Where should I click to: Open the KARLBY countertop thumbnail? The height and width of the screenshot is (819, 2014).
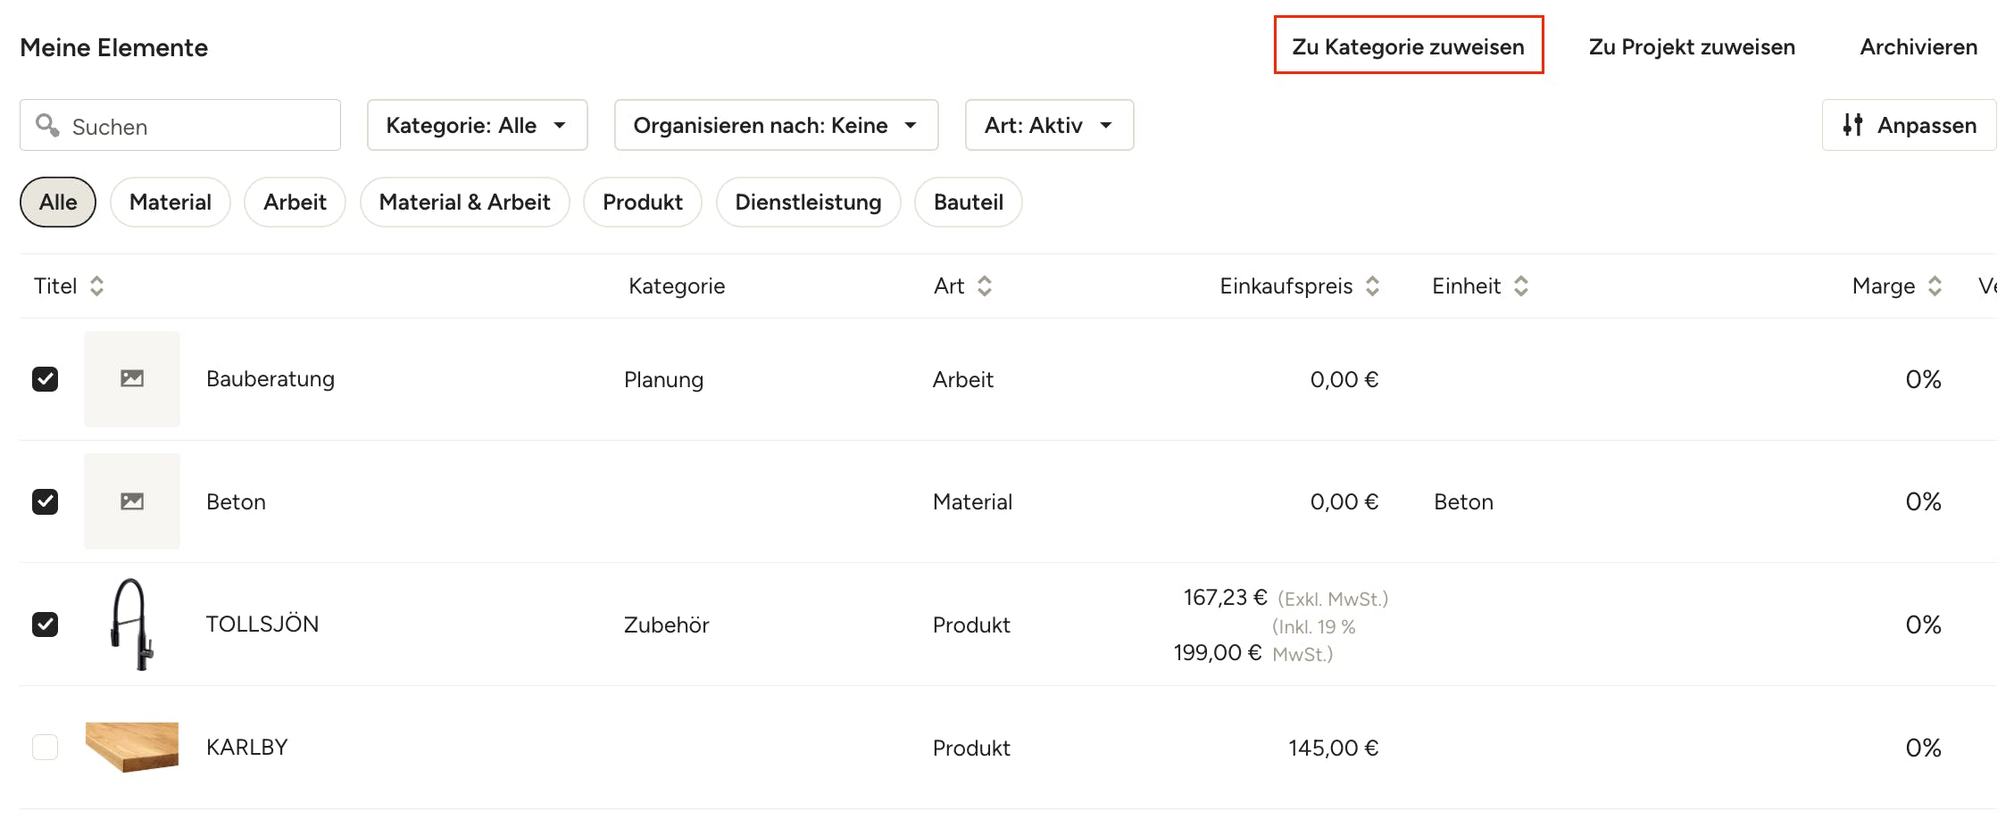132,747
